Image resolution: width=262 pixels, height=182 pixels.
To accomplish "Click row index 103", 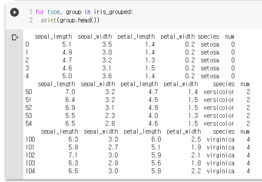I will pyautogui.click(x=30, y=163).
